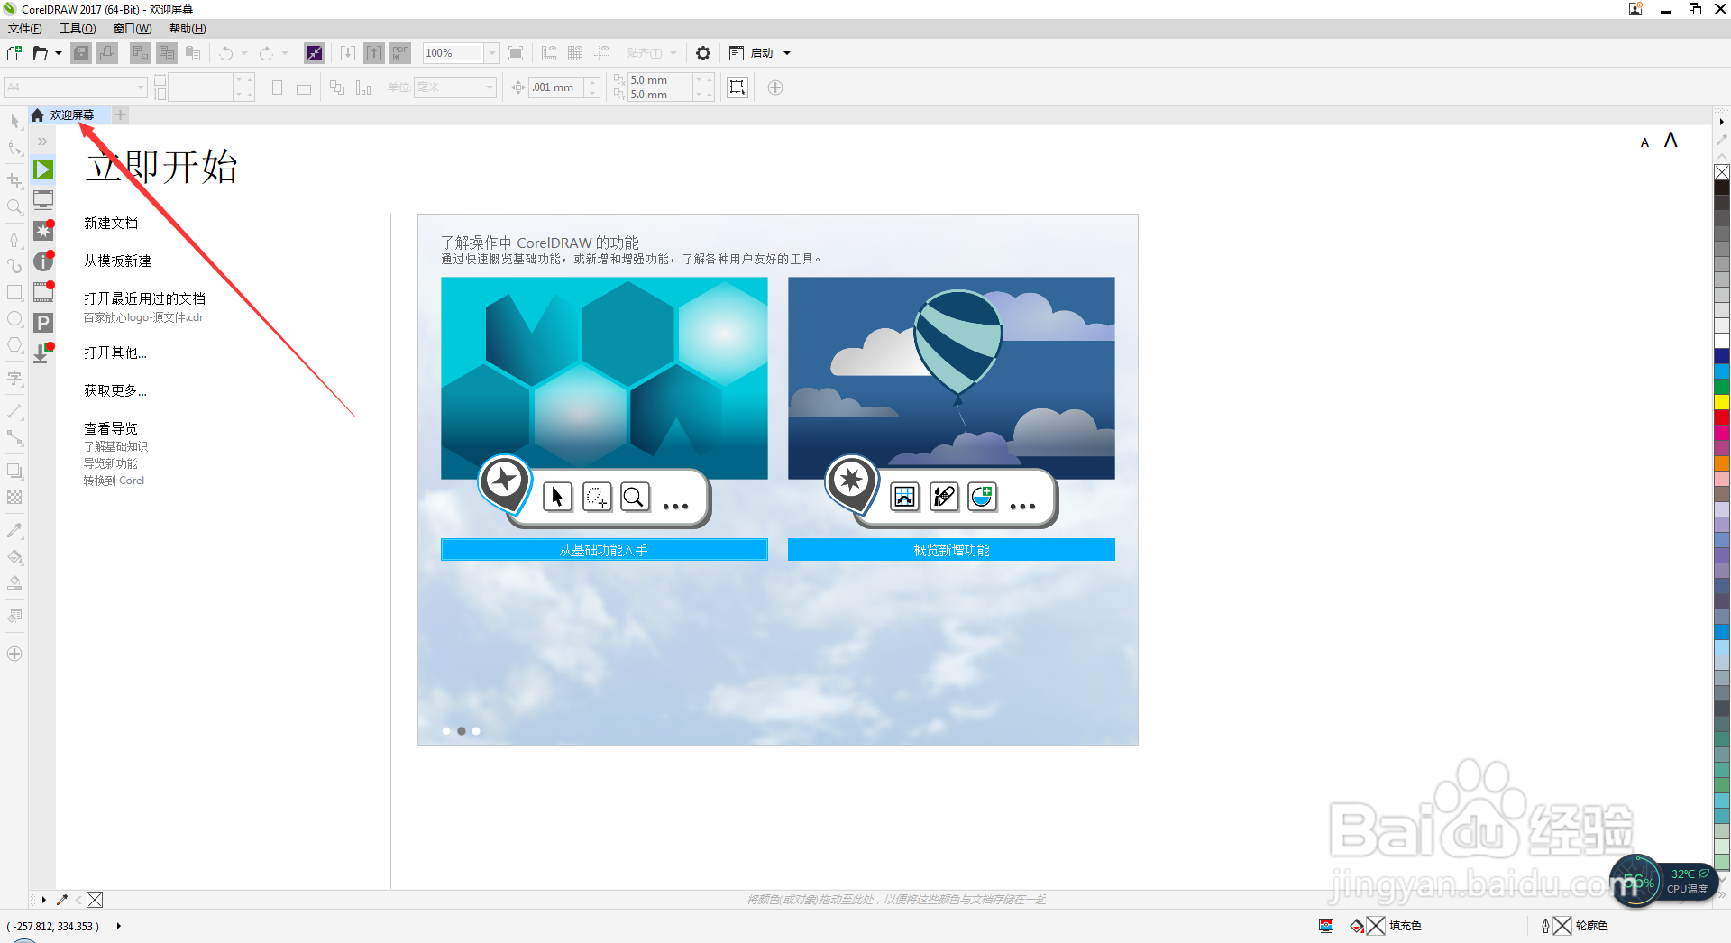Click the Publish to PDF icon
Screen dimensions: 1731x943
coord(400,53)
